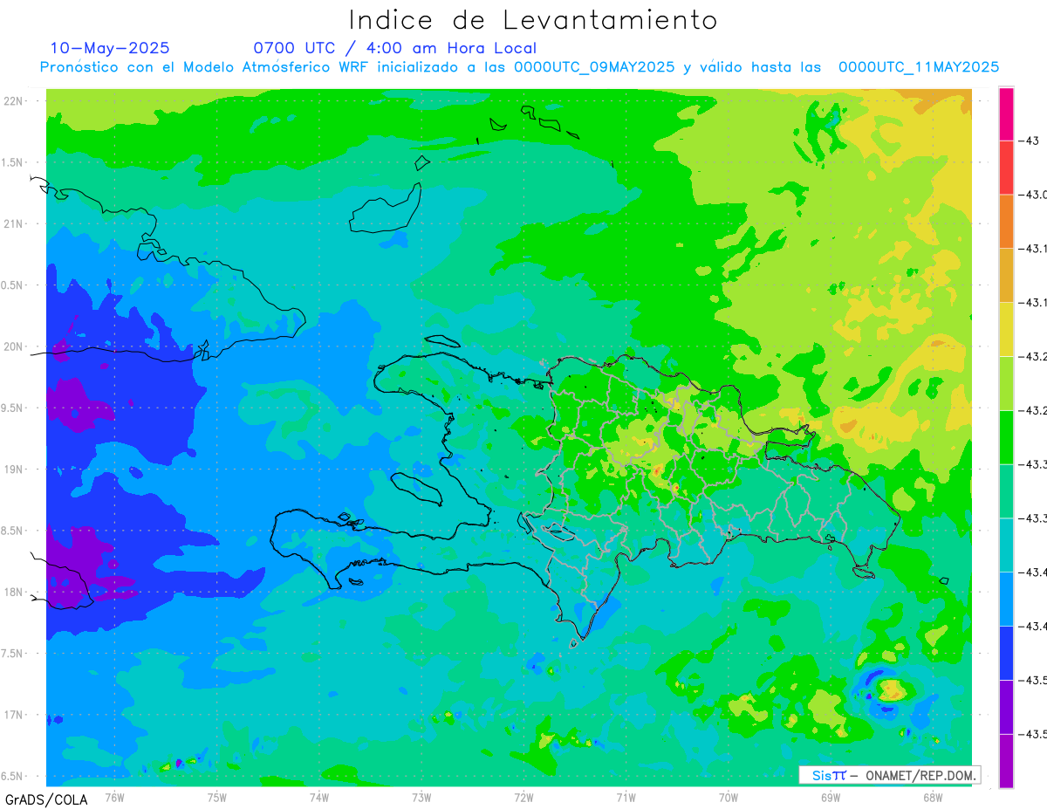Click the '6.5N' latitude label
This screenshot has height=809, width=1047.
coord(13,777)
